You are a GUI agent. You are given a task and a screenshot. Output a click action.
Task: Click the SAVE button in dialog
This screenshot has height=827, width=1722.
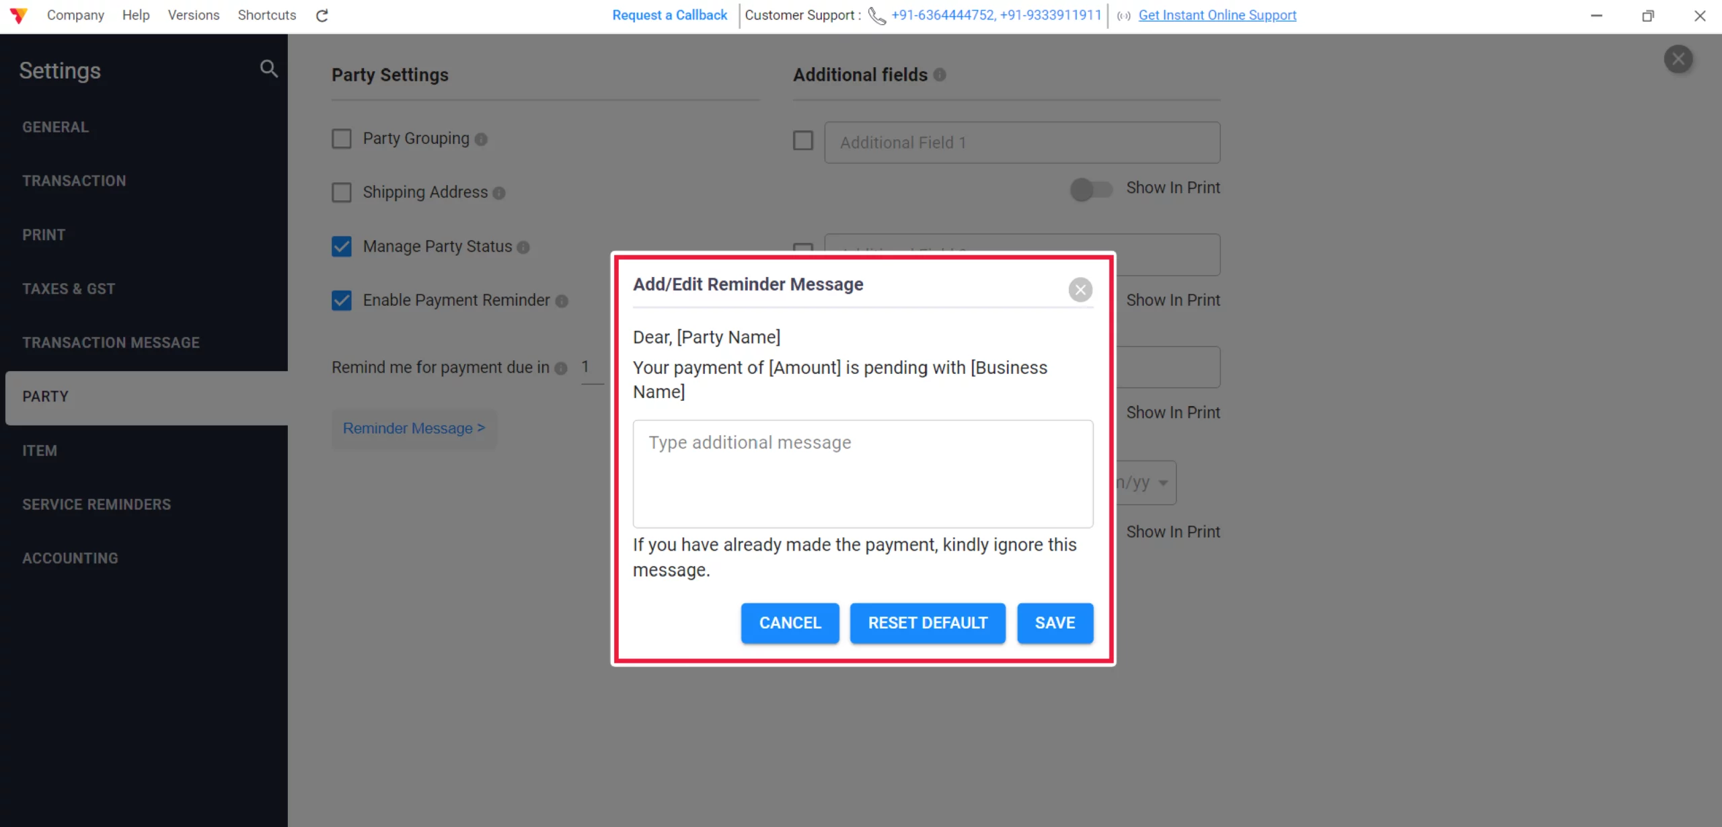click(1055, 623)
